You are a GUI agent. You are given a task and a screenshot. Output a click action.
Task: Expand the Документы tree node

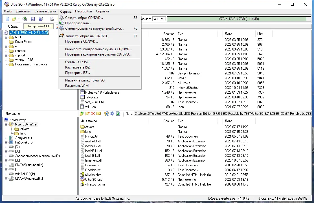[x=6, y=138]
